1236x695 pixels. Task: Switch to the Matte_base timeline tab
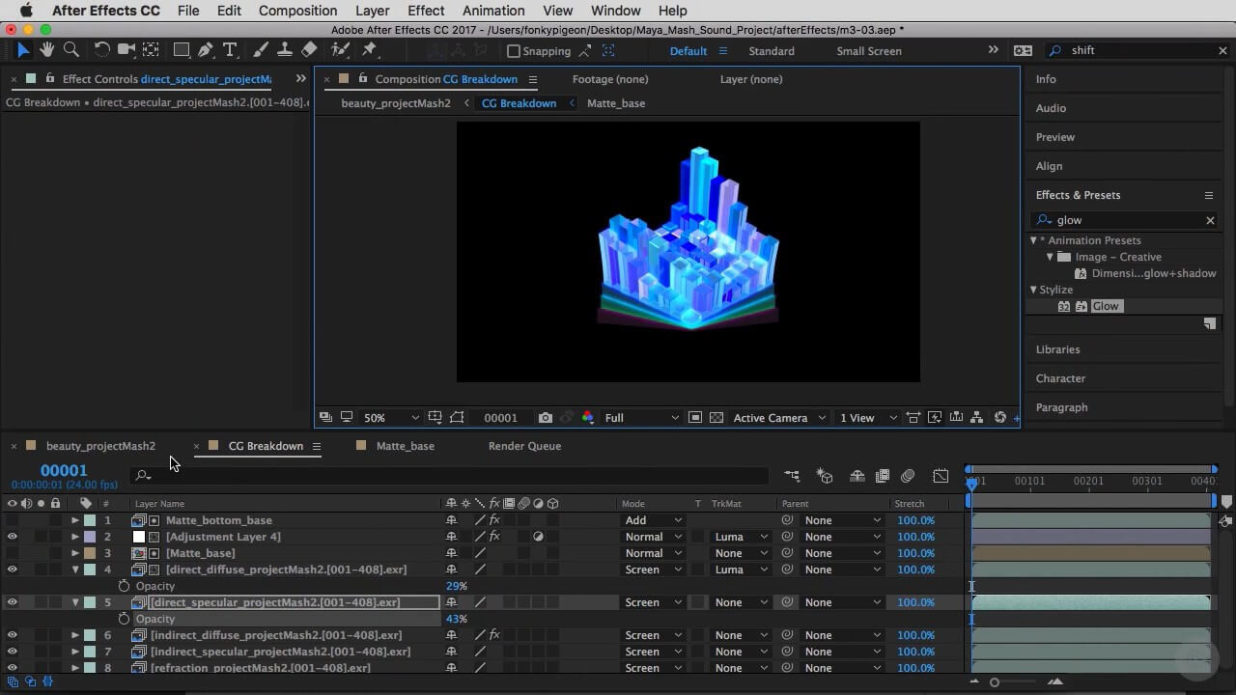[405, 446]
